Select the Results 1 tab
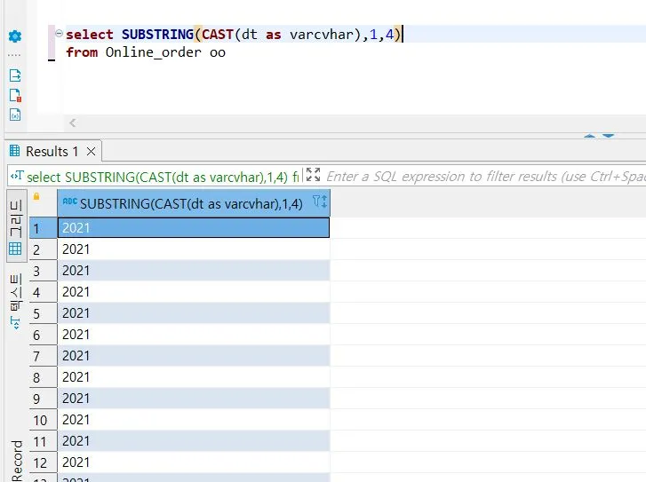 point(52,152)
